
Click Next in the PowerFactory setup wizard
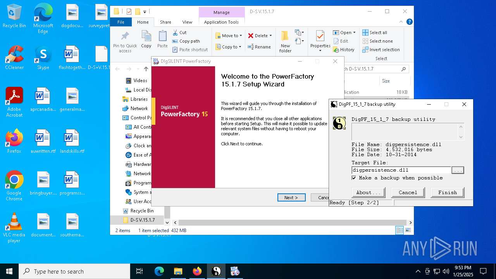(x=291, y=198)
